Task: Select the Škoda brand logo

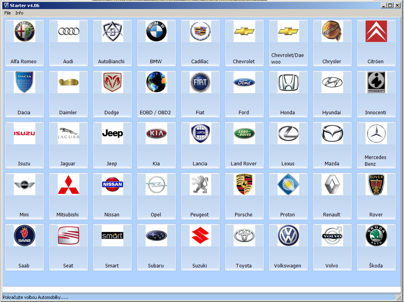Action: [376, 236]
